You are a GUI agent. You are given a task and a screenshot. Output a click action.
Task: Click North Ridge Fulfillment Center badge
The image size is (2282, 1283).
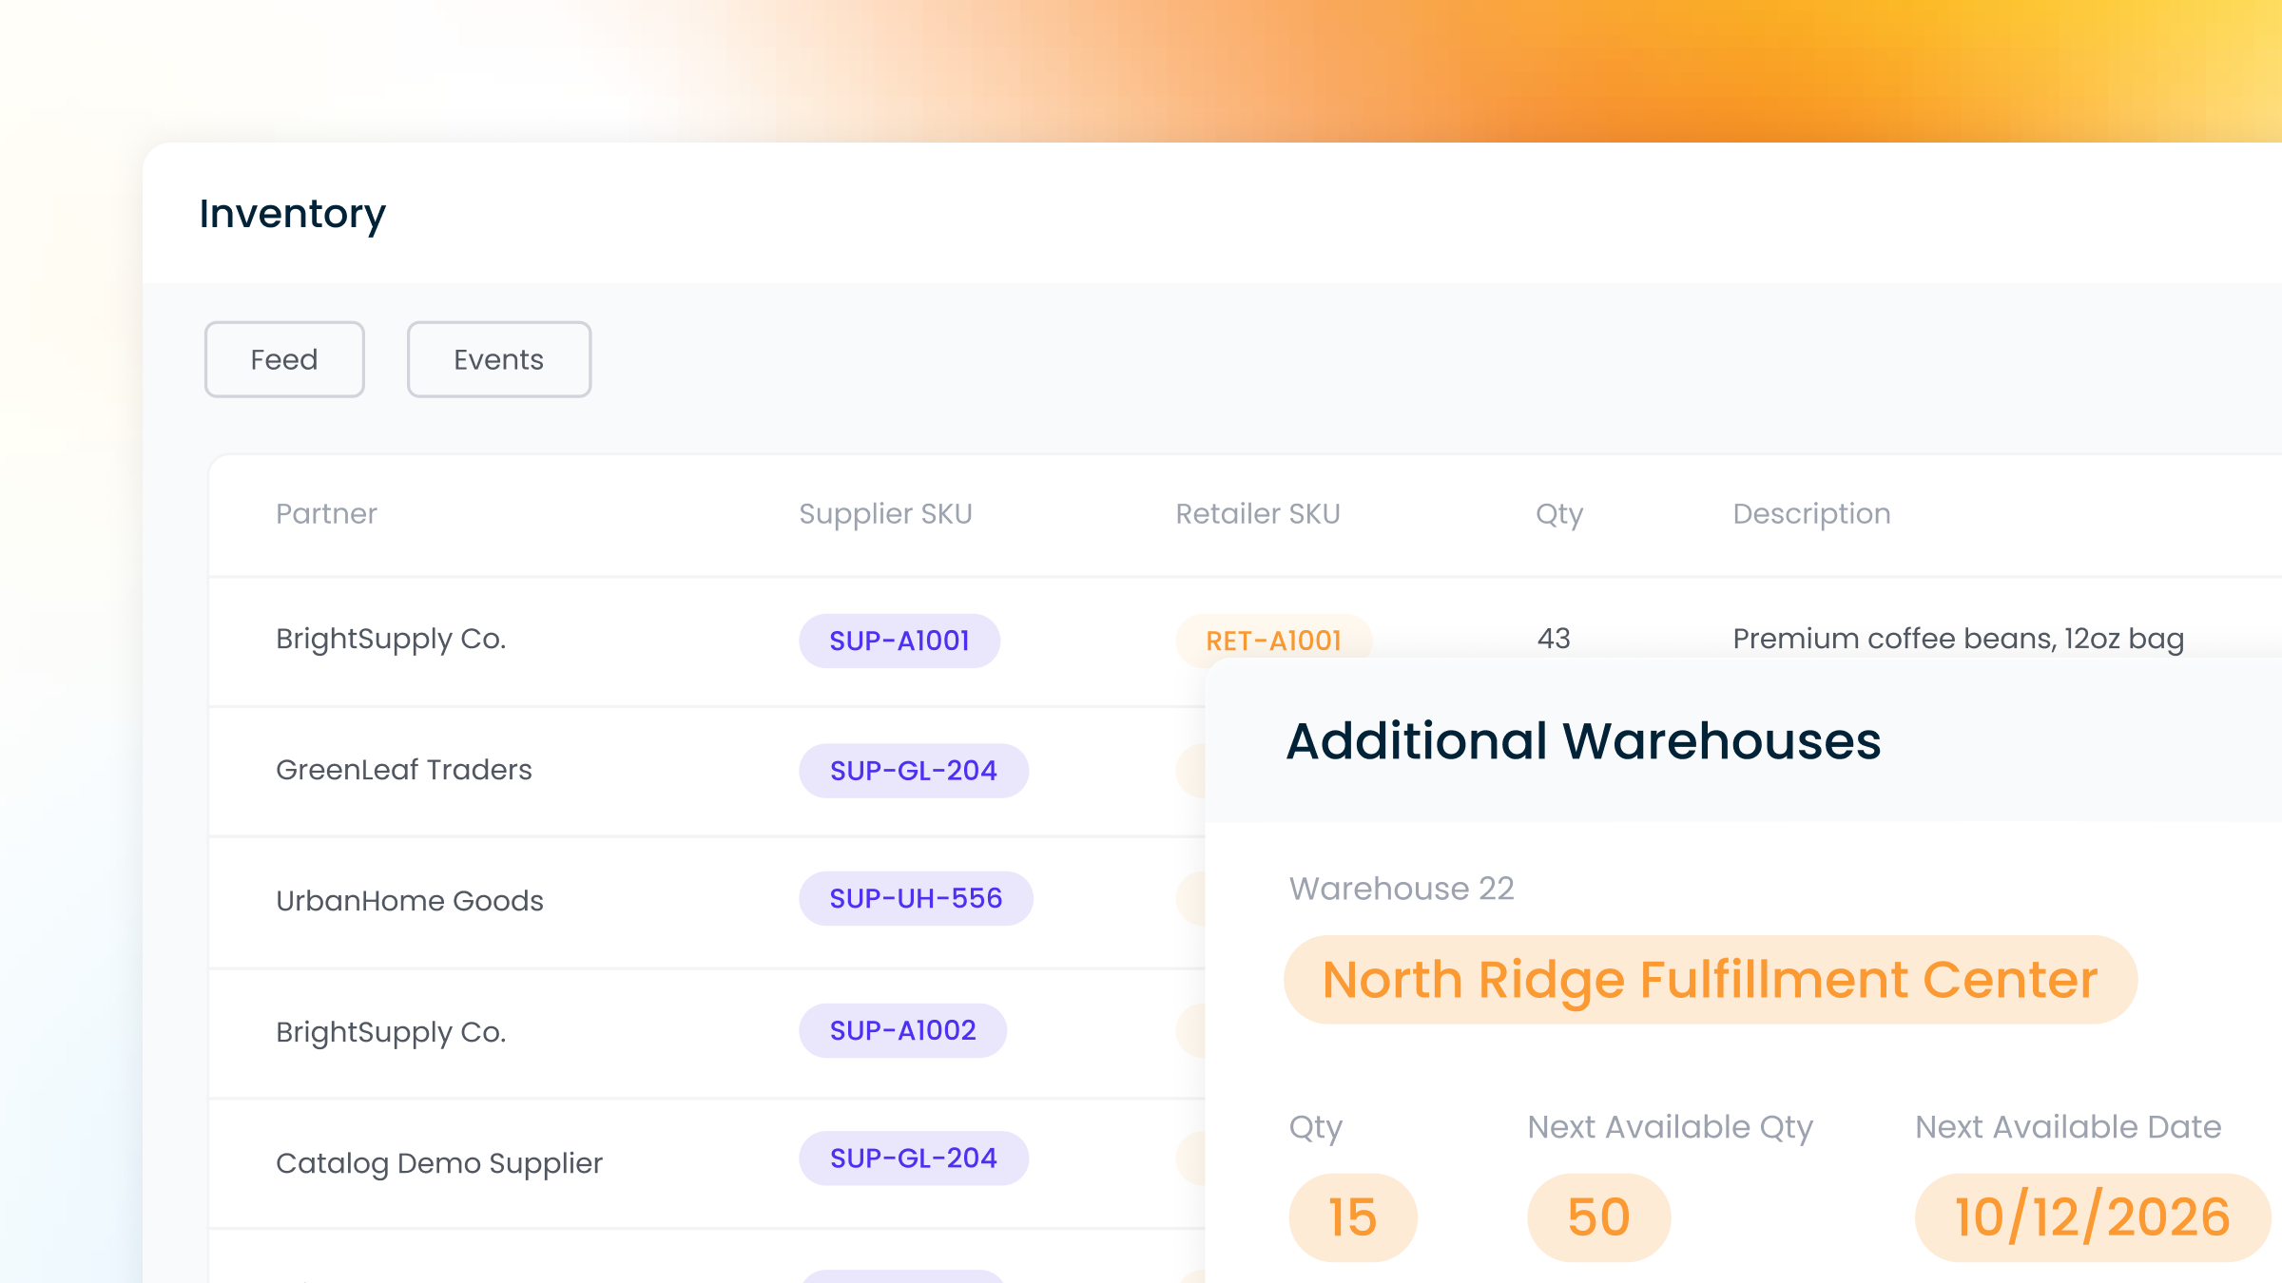1709,980
